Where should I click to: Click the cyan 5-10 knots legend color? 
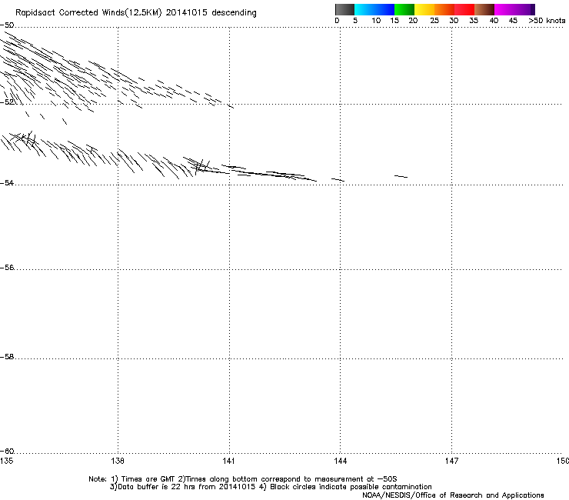(x=364, y=9)
